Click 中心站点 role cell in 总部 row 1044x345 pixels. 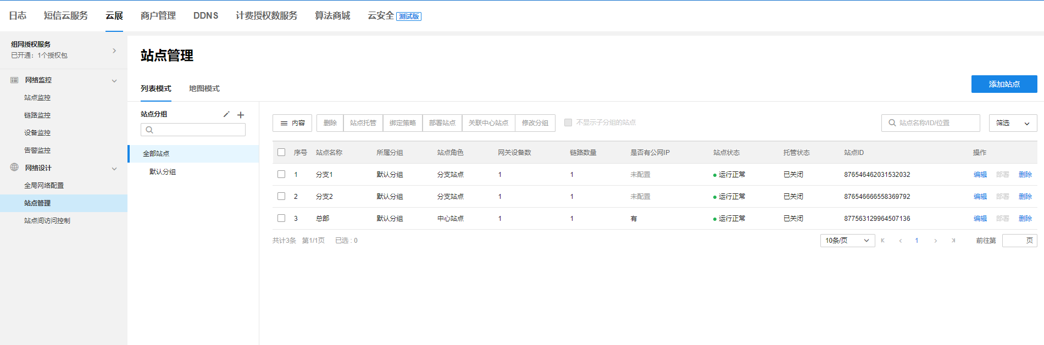pyautogui.click(x=451, y=219)
